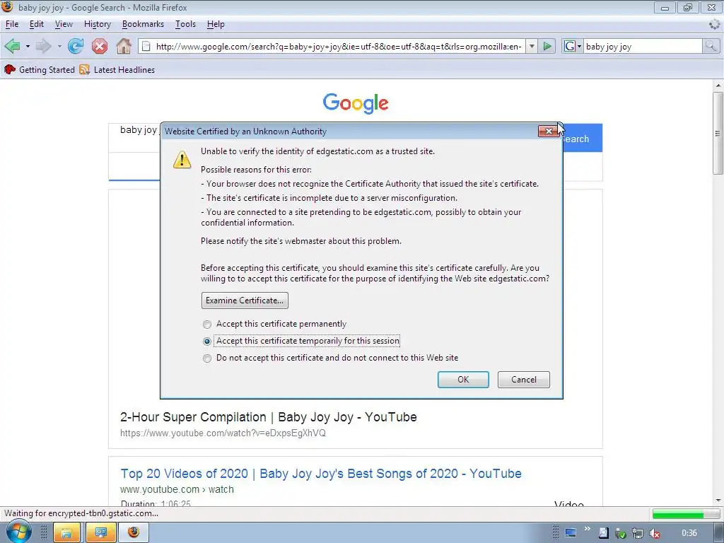Confirm the dialog with OK

(463, 380)
